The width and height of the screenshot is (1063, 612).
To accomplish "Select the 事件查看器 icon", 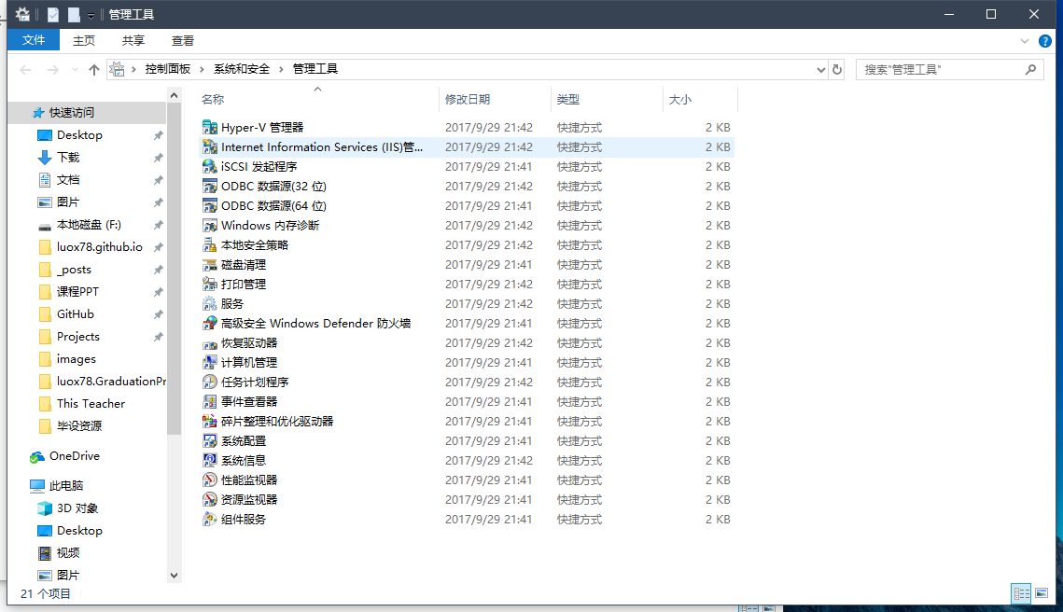I will point(209,402).
